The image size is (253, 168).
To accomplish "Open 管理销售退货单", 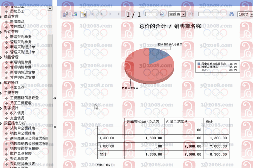I will (x=23, y=77).
